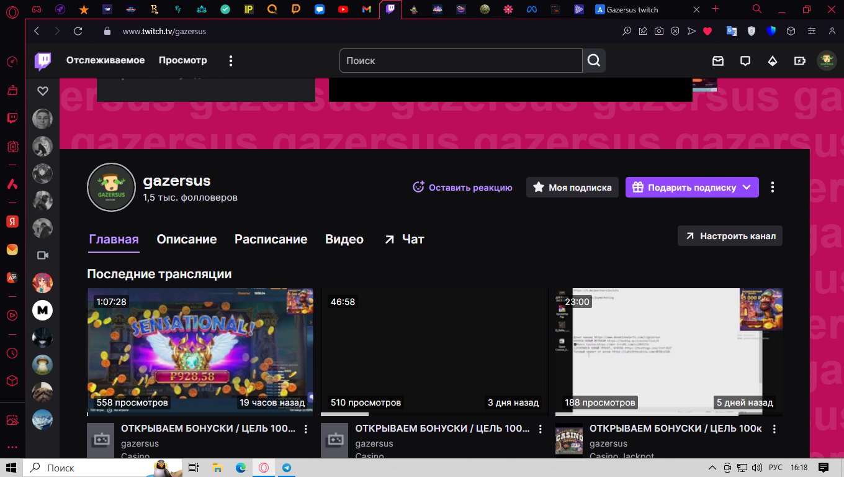Image resolution: width=844 pixels, height=477 pixels.
Task: Click the Bits diamond icon
Action: [x=773, y=61]
